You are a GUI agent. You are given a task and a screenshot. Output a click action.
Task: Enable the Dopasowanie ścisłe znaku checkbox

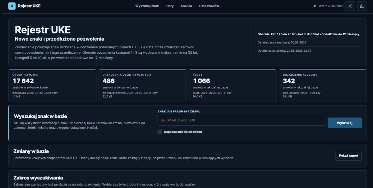(160, 132)
